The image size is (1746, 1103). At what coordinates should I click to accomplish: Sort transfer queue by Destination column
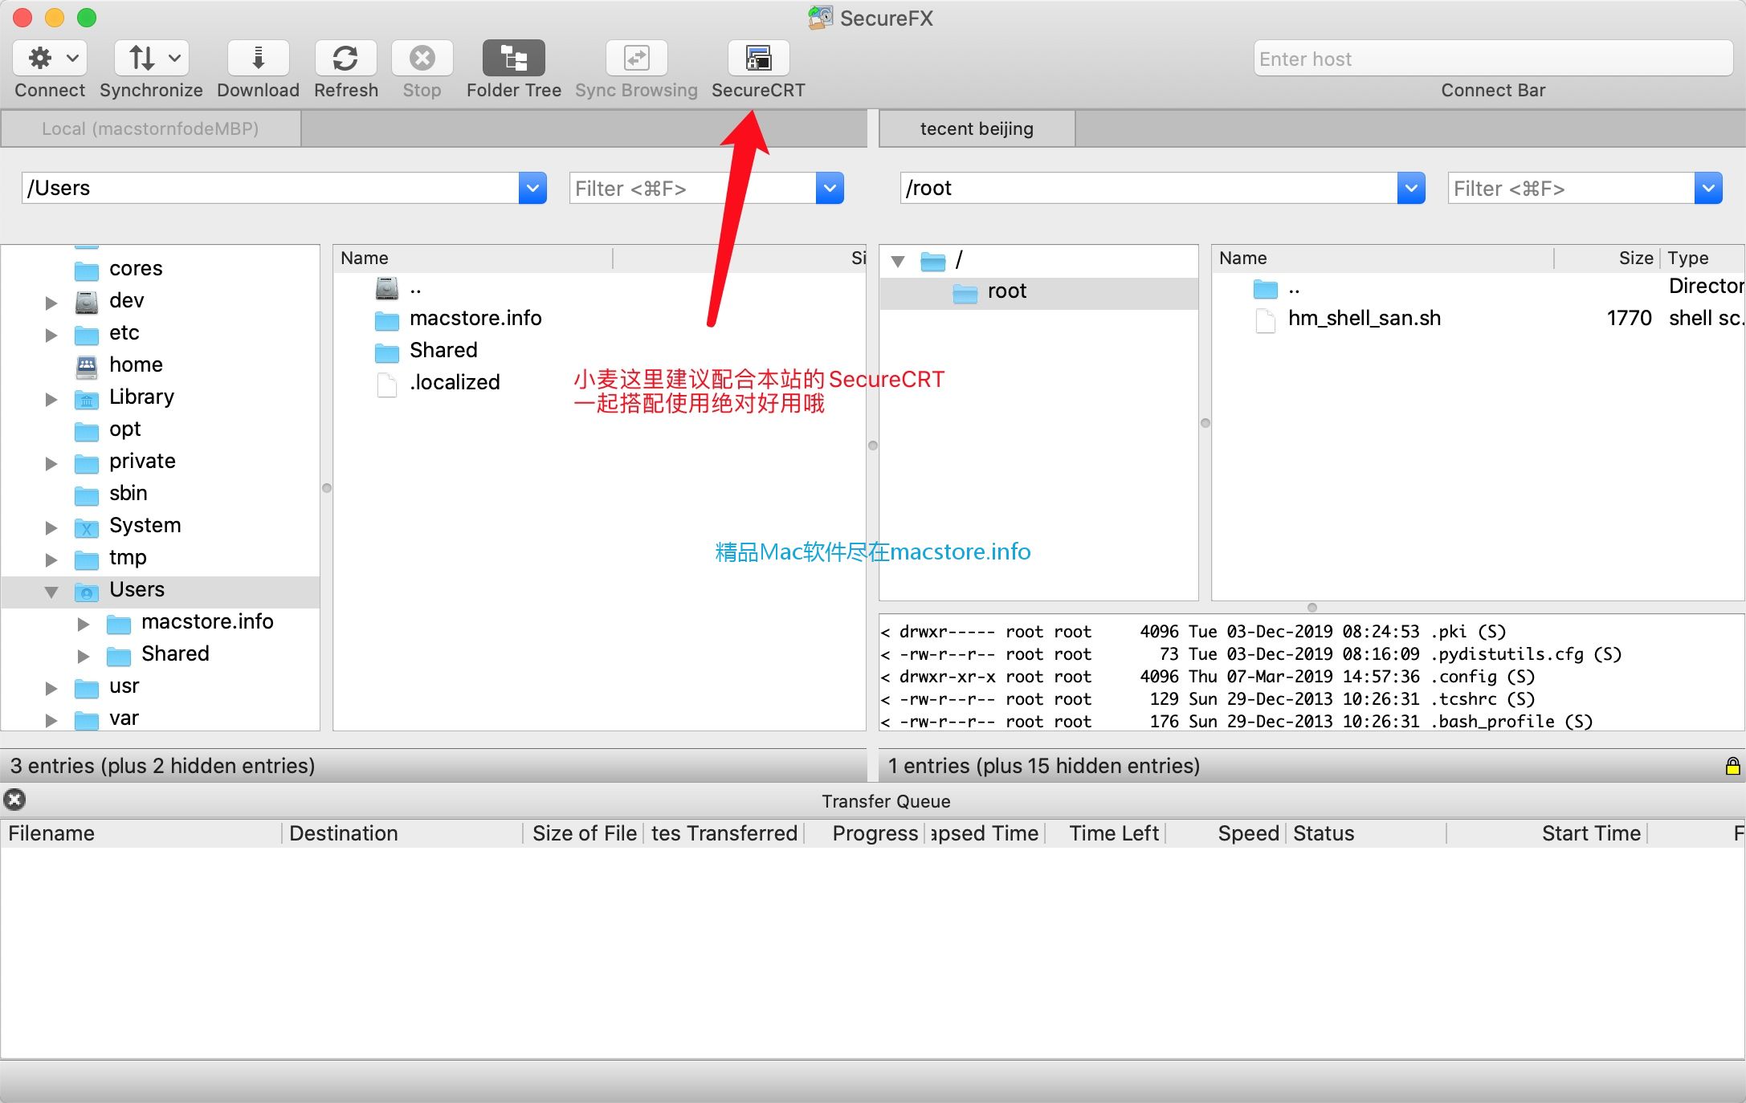pos(402,833)
